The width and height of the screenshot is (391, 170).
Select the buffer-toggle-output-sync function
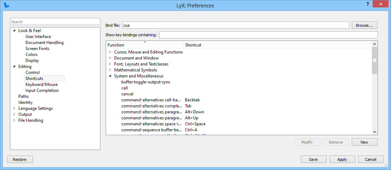[146, 82]
